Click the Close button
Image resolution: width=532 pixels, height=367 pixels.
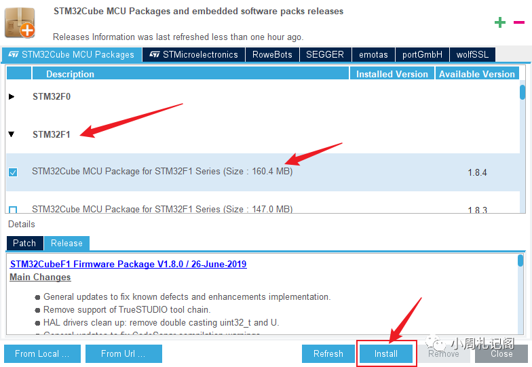pos(501,354)
